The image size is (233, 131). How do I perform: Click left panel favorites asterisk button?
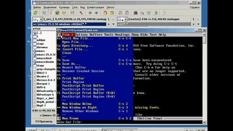point(108,24)
